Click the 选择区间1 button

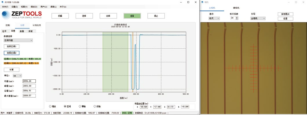[12, 47]
